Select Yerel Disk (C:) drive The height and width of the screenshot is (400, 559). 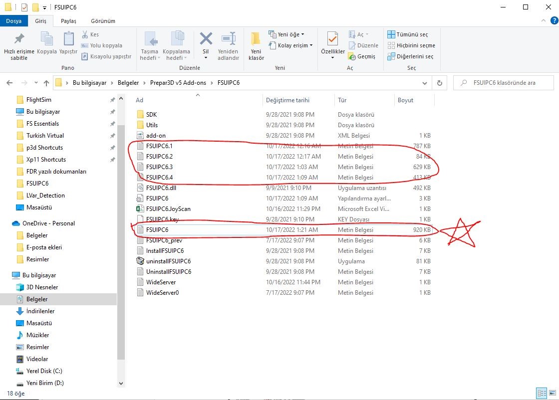pyautogui.click(x=44, y=371)
